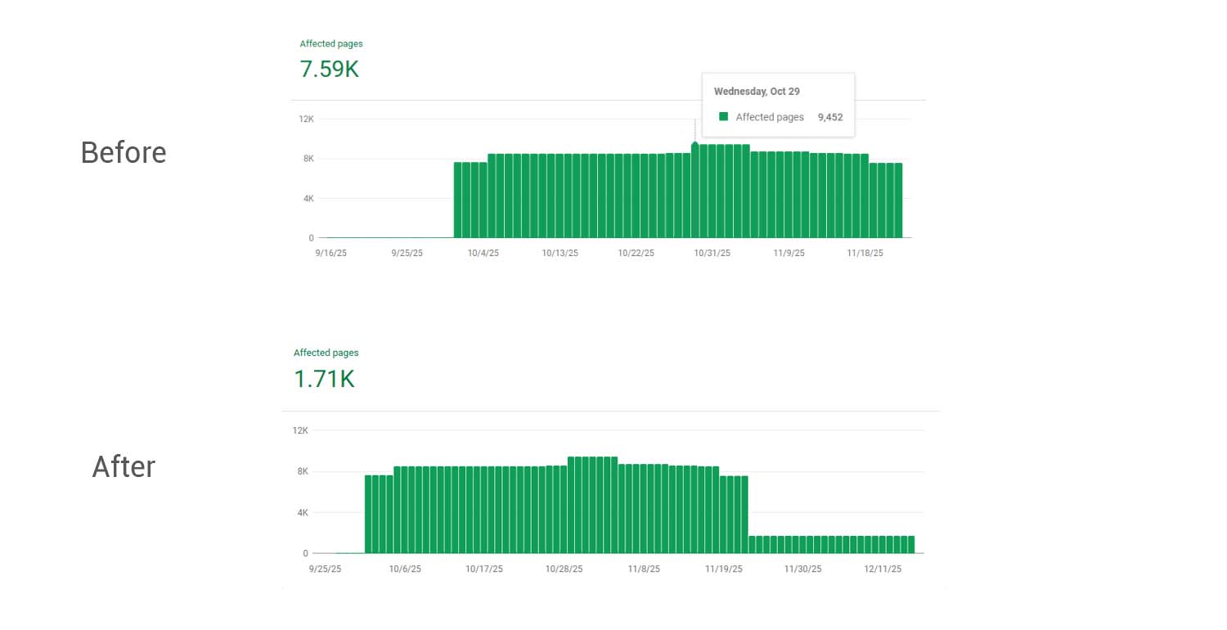Click the last short bar in After chart
The height and width of the screenshot is (630, 1227).
coord(910,545)
